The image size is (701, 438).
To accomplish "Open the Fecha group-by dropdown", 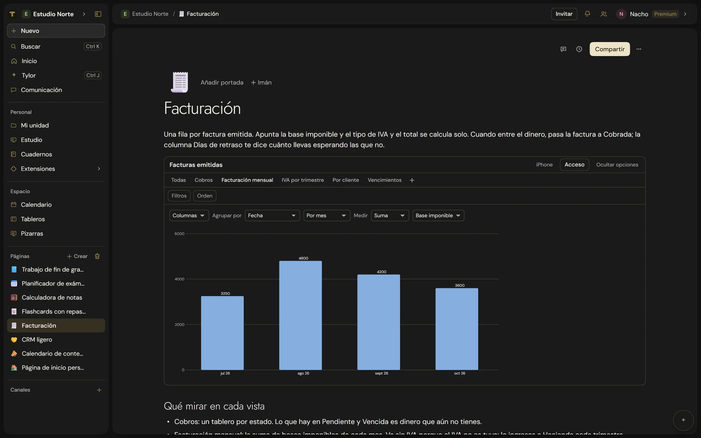I will pyautogui.click(x=272, y=215).
